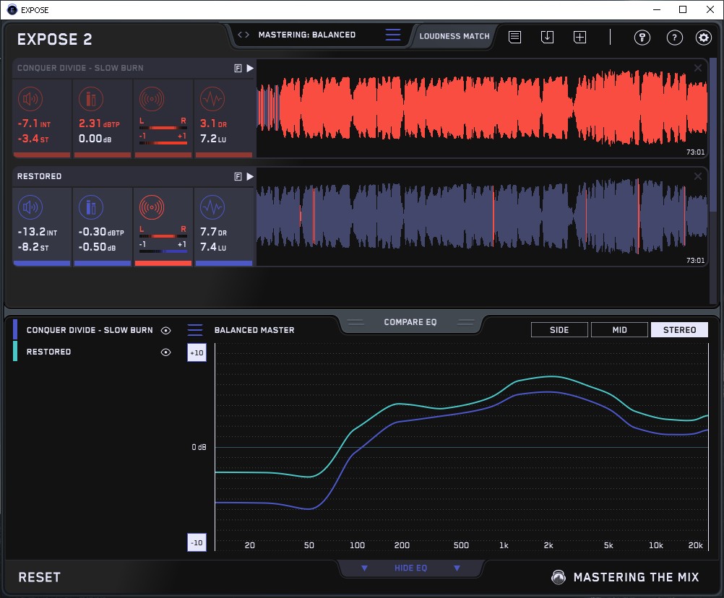Open the Mastering The Mix logo link
Viewport: 724px width, 598px height.
click(626, 577)
